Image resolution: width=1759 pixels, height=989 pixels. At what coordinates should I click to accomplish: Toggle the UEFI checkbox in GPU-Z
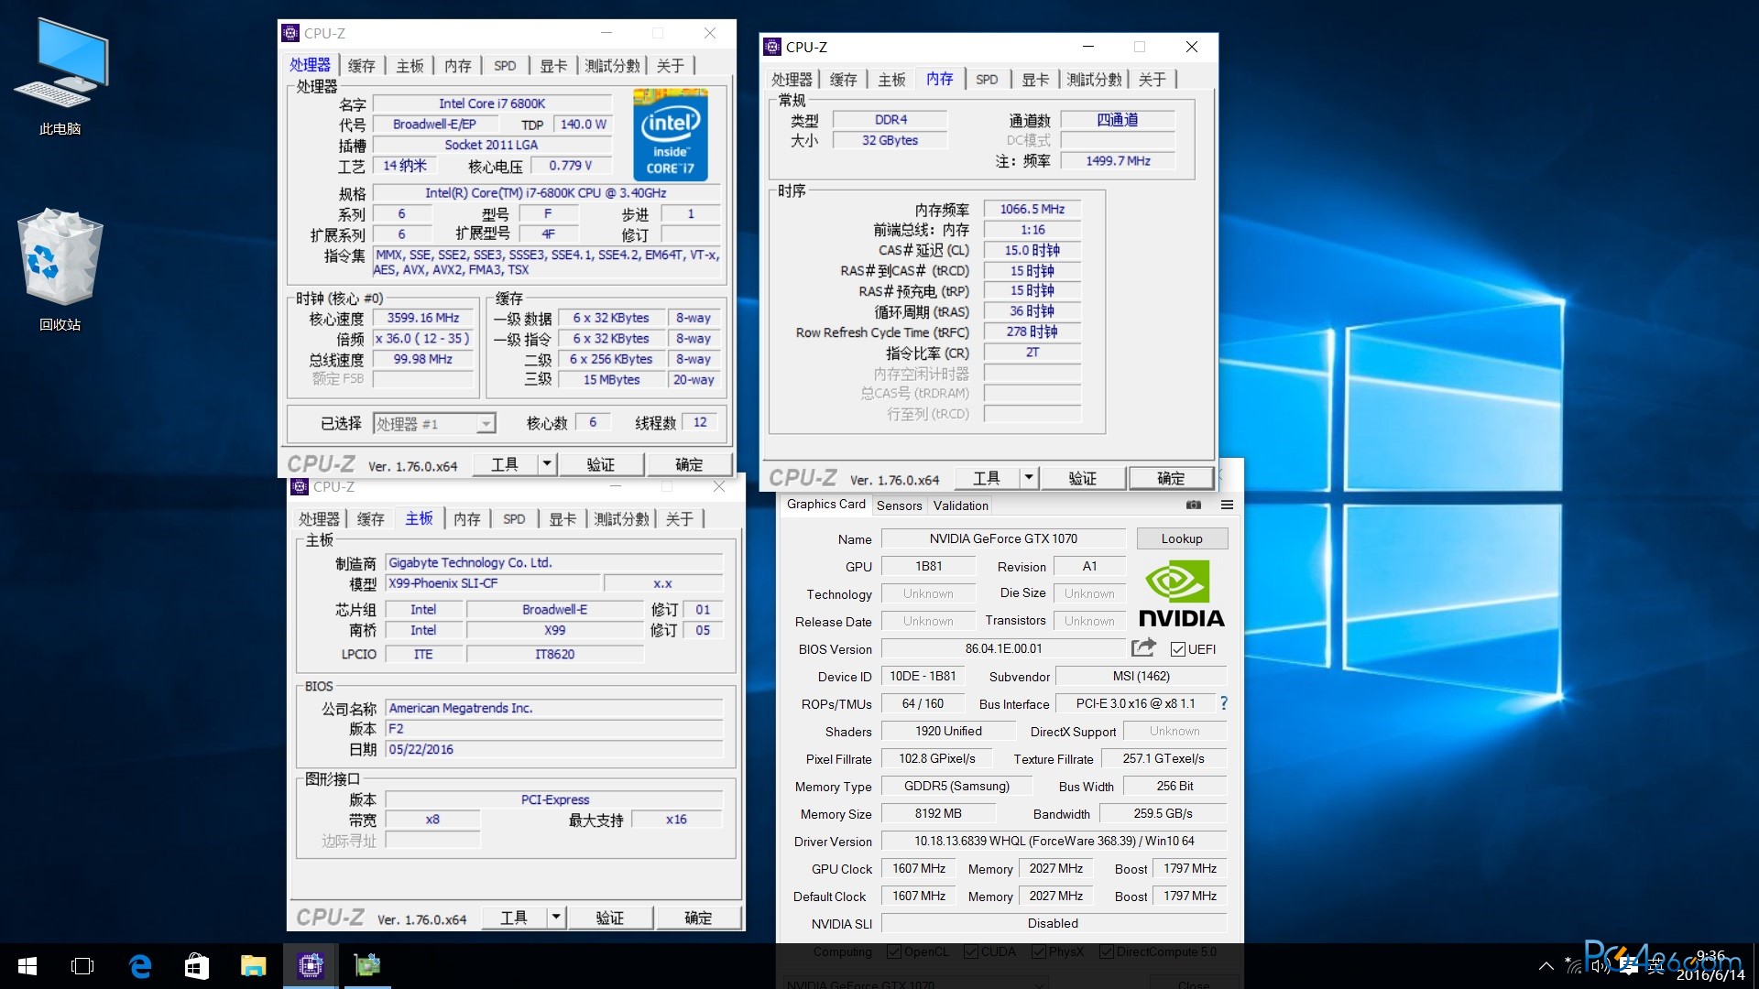[1178, 649]
